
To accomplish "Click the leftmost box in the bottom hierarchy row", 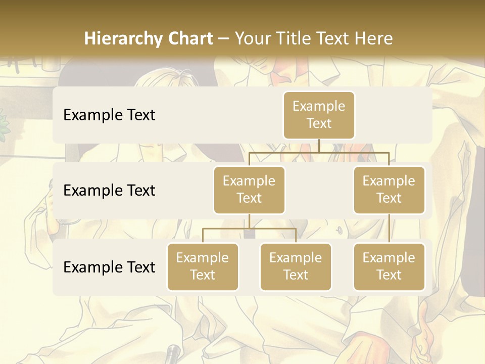I will [x=203, y=266].
